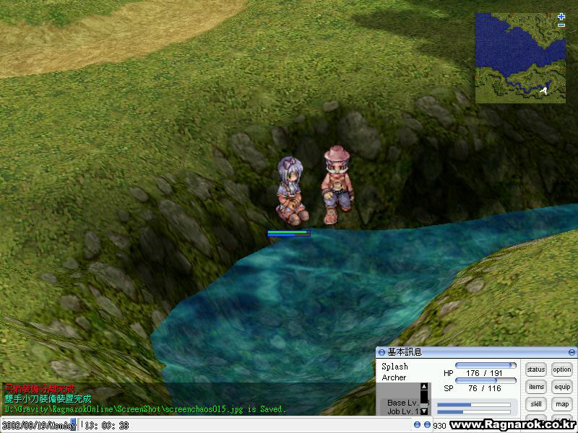The height and width of the screenshot is (433, 578).
Task: Click the SP value 76 / 116
Action: 484,388
